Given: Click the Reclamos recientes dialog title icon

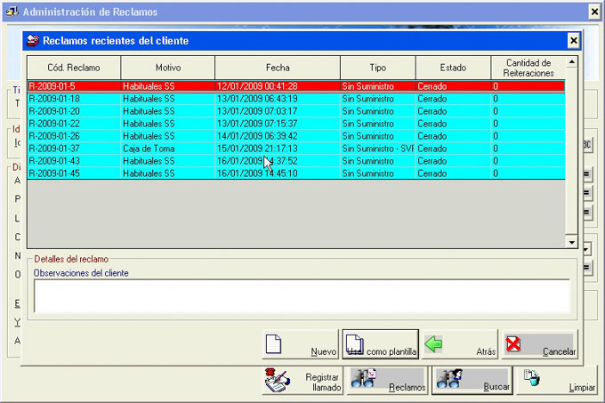Looking at the screenshot, I should (x=32, y=41).
